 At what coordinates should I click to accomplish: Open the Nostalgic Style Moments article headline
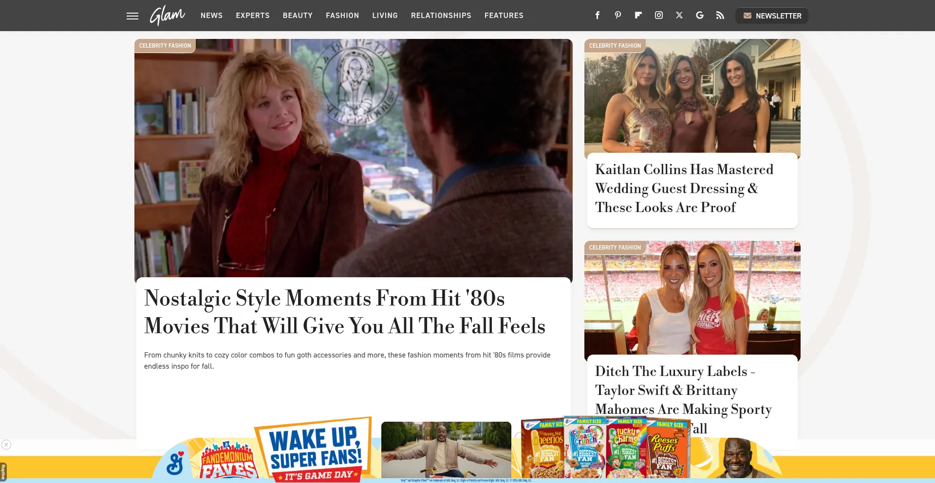[345, 312]
